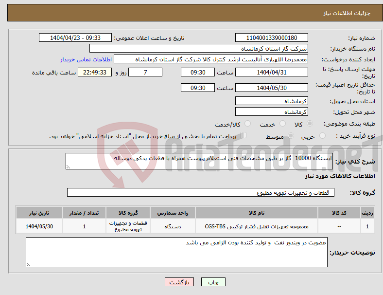The height and width of the screenshot is (295, 383).
Task: Select the کالا/خدمت radio button
Action: (248, 124)
